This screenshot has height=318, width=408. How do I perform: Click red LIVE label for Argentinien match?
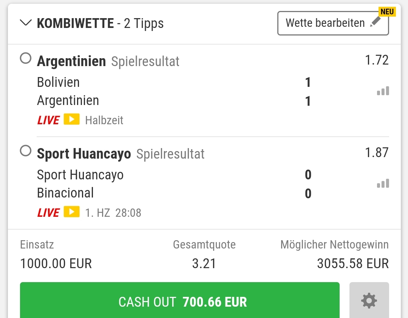click(48, 120)
